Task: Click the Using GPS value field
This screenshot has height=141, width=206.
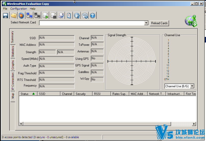Action: pyautogui.click(x=97, y=58)
